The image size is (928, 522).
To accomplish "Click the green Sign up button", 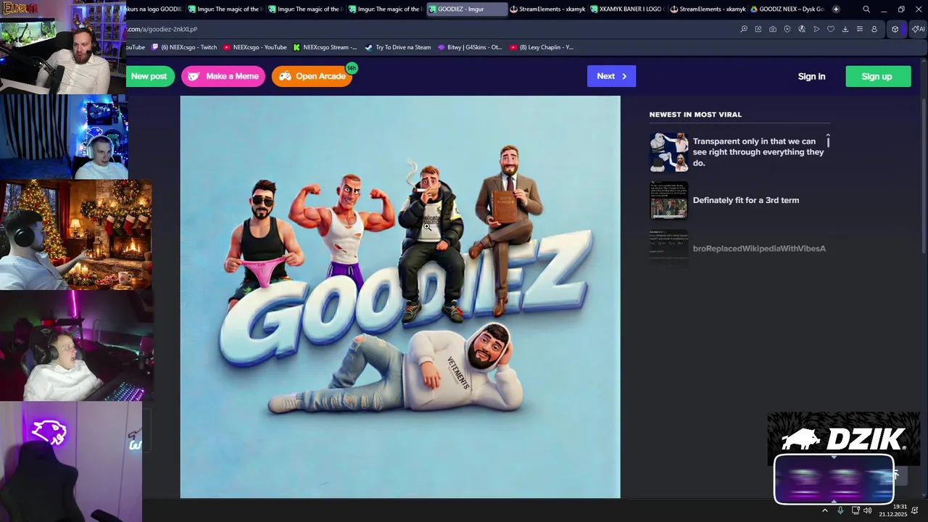I will tap(878, 76).
